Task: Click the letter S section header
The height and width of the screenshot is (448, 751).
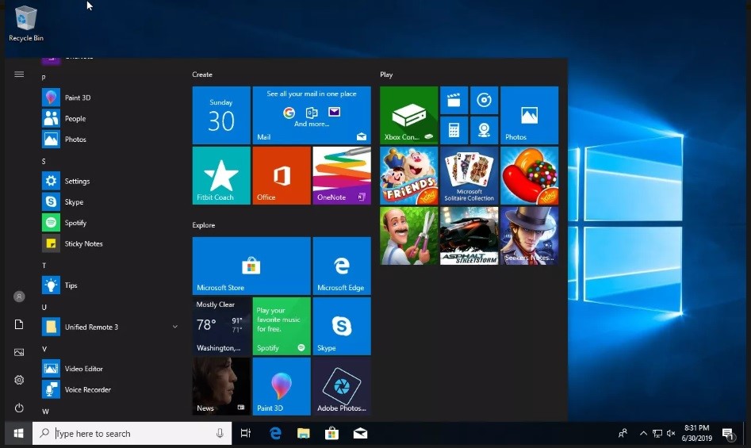Action: [44, 161]
